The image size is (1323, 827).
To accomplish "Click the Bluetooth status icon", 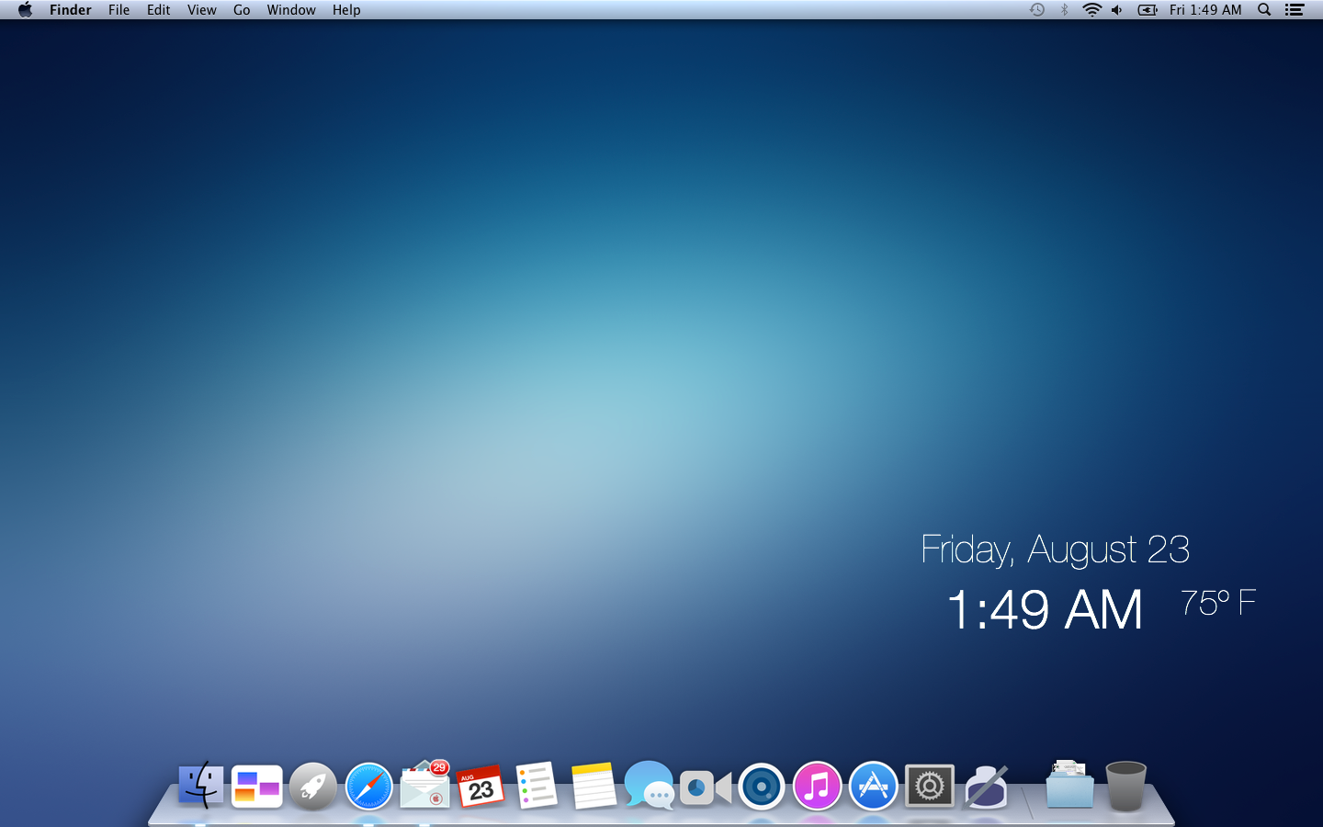I will (x=1065, y=10).
